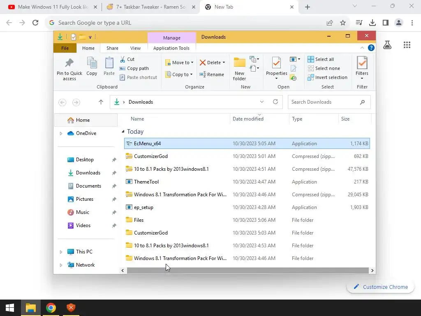
Task: Click the search magnifier icon in Explorer
Action: [x=362, y=102]
